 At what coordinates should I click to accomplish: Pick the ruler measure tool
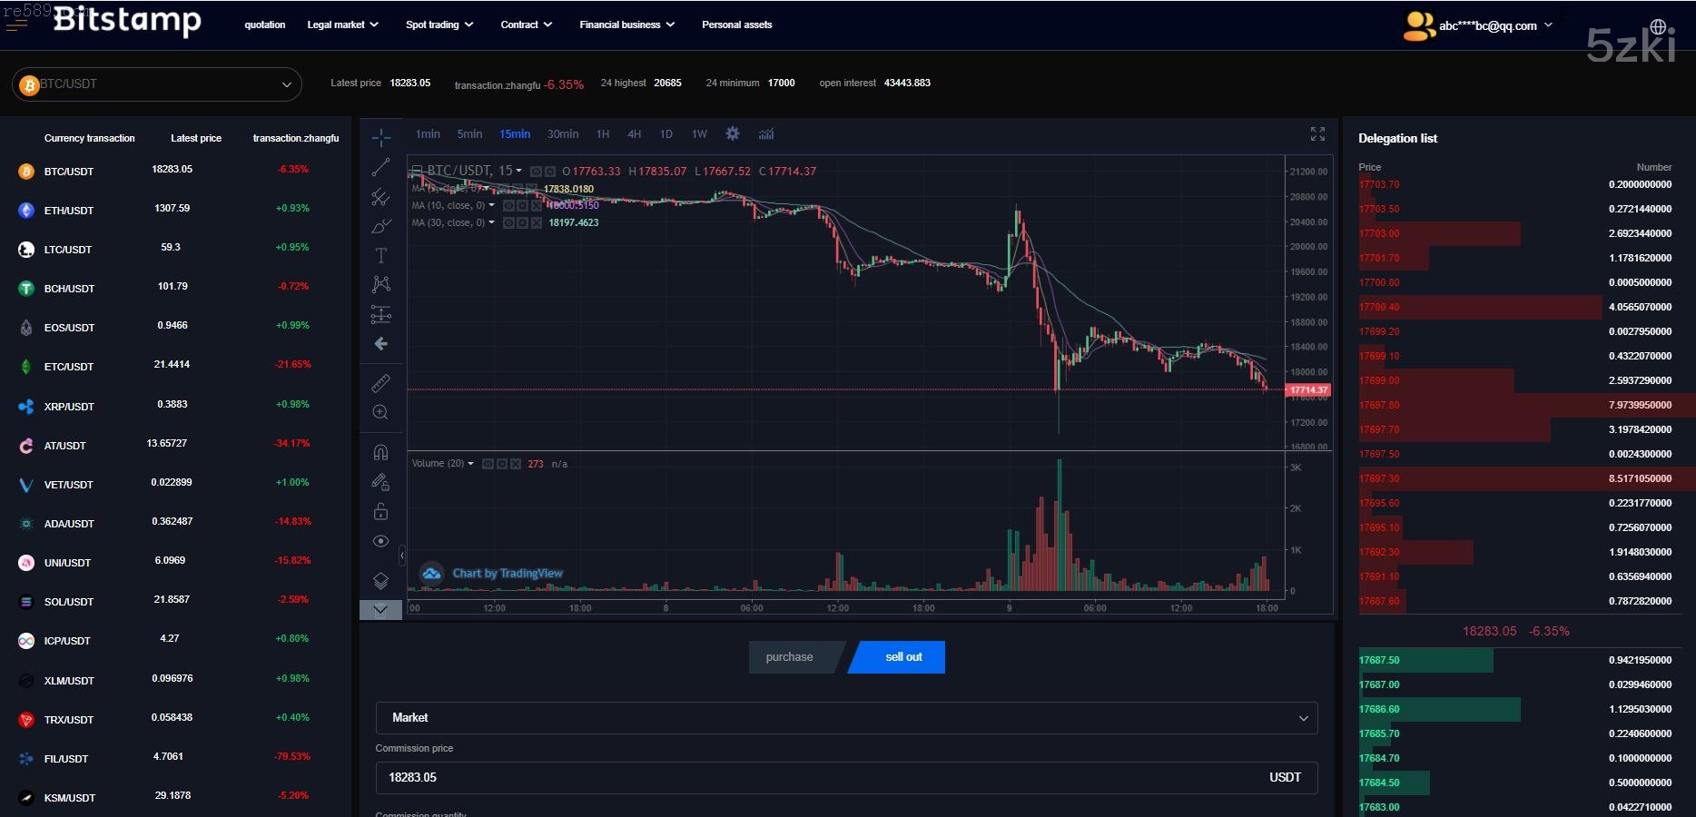pyautogui.click(x=381, y=383)
